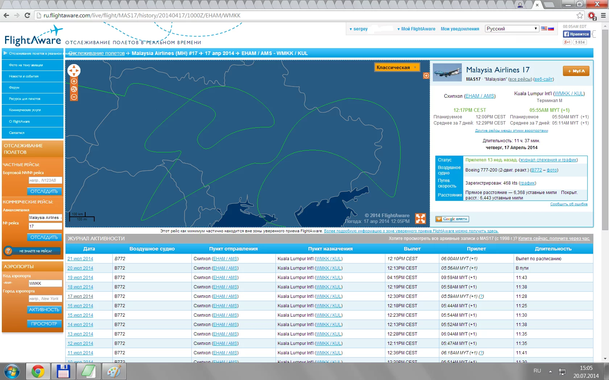Expand the Мой FlightAware menu
The image size is (609, 380).
click(x=416, y=29)
